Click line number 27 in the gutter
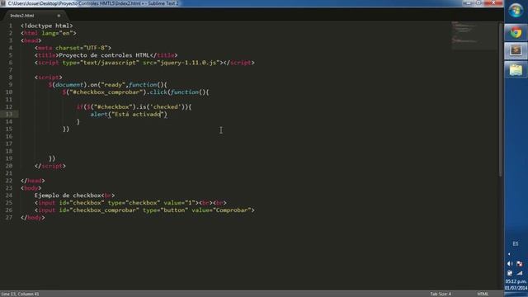 (x=9, y=218)
